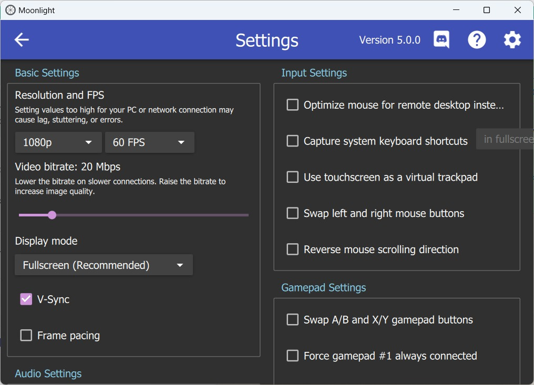534x385 pixels.
Task: Click the 'Audio Settings' section heading
Action: point(48,374)
